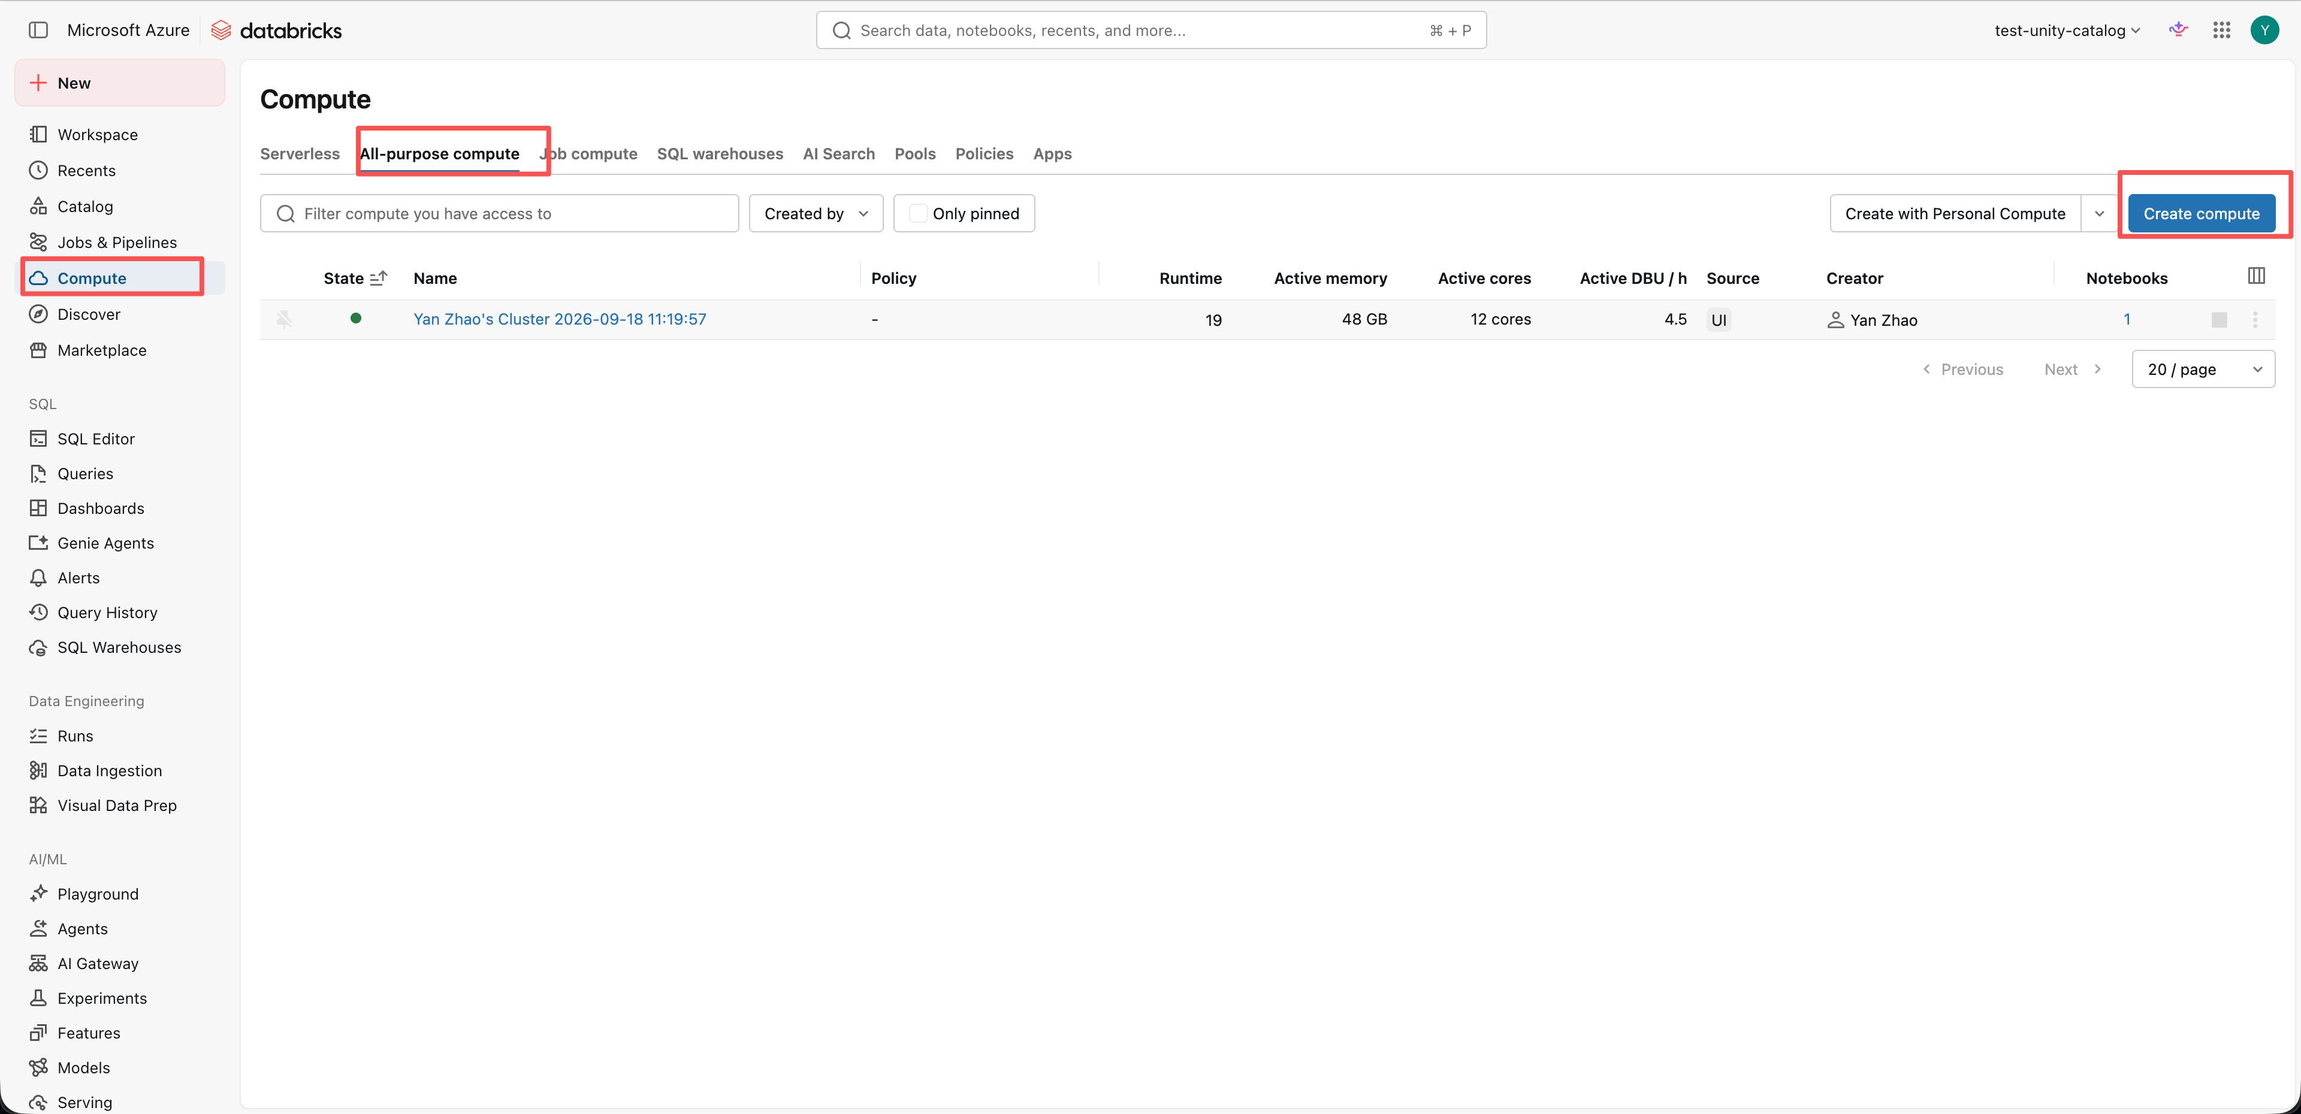Open the Created by dropdown
The width and height of the screenshot is (2301, 1114).
[816, 213]
